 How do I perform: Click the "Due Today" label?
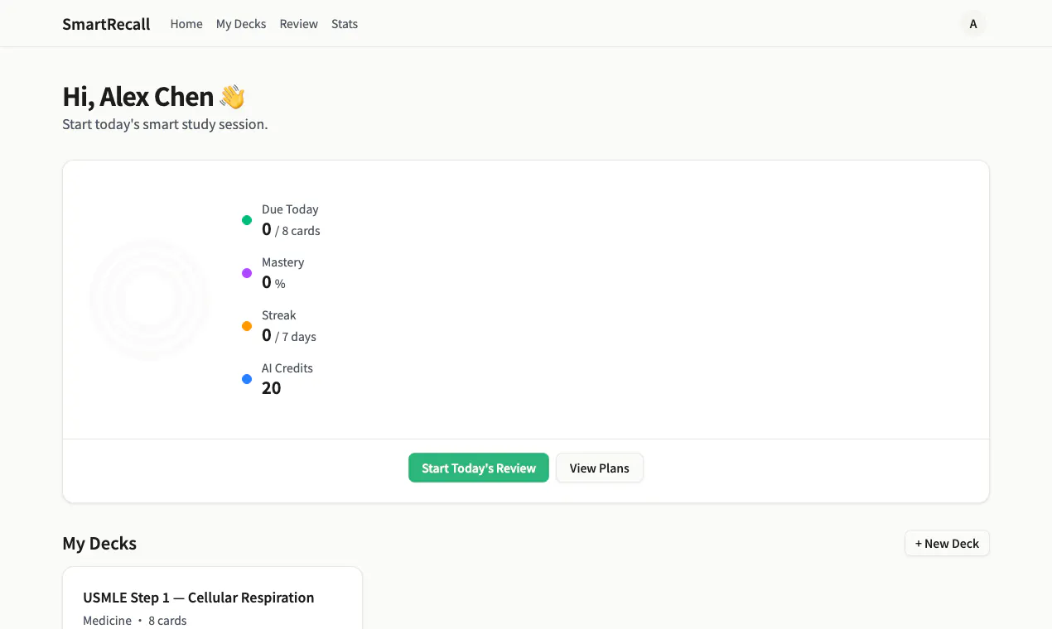click(x=290, y=209)
